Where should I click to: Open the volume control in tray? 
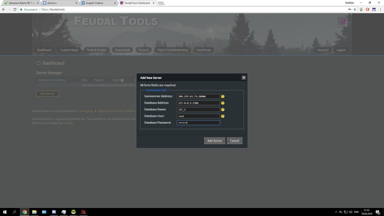[350, 212]
